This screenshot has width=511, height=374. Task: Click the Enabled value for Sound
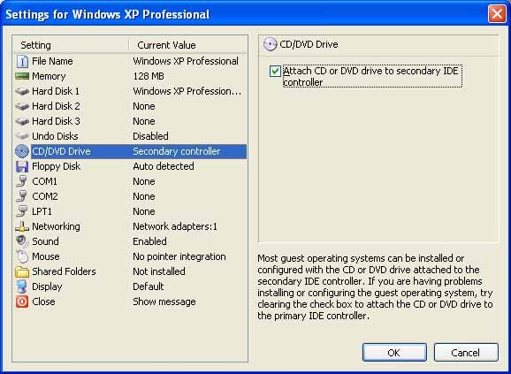(149, 241)
